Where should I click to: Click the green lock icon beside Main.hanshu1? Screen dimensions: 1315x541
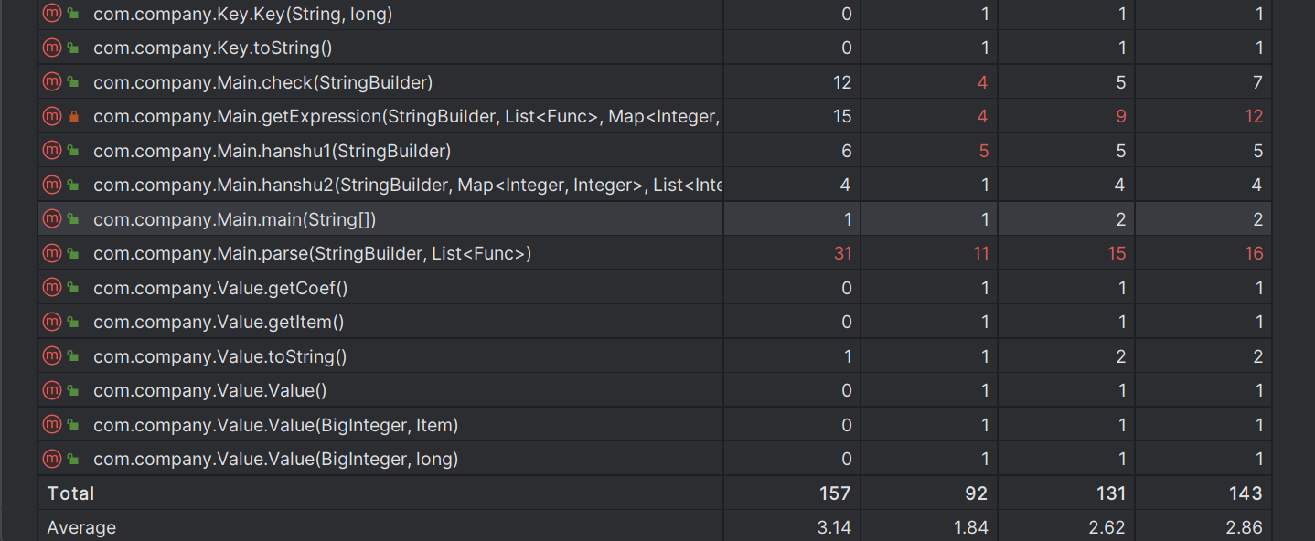[x=73, y=151]
